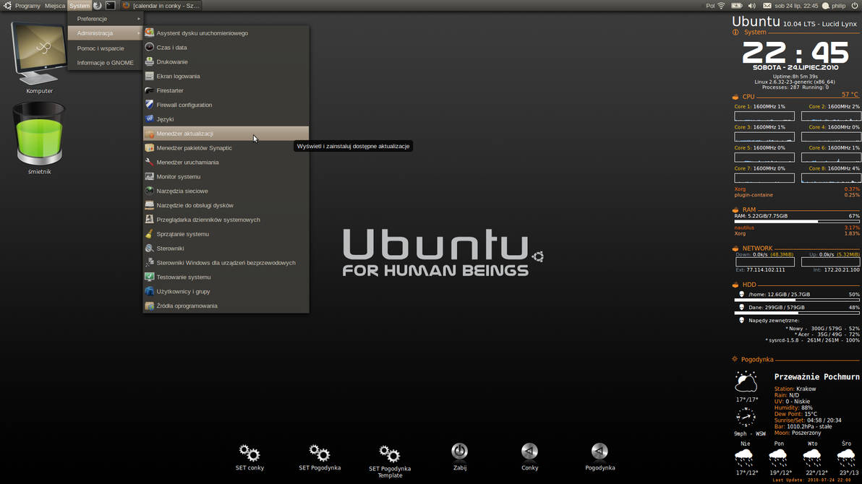Screen dimensions: 862x484
Task: Click the battery status indicator
Action: pos(737,5)
